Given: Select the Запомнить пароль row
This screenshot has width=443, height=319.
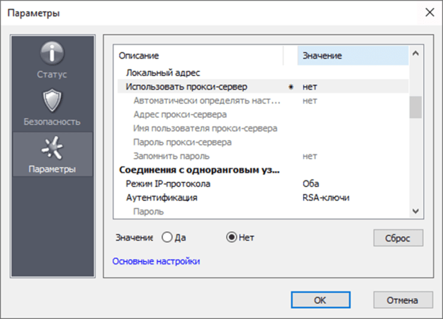Looking at the screenshot, I should 263,156.
